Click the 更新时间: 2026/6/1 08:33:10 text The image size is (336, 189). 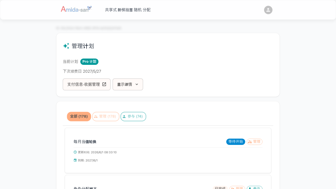(x=97, y=152)
